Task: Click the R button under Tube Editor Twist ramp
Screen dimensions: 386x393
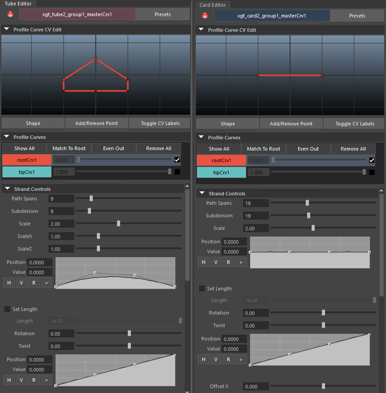Action: coord(34,380)
